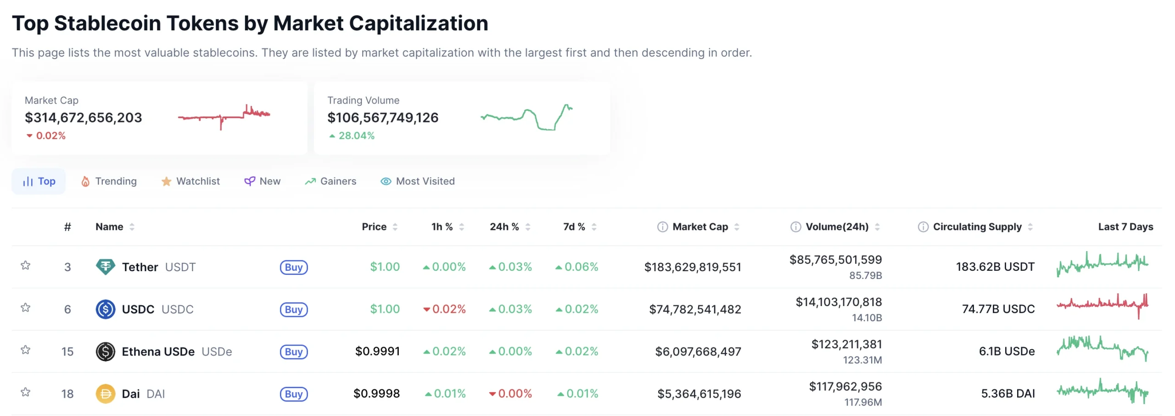The height and width of the screenshot is (416, 1175).
Task: Open Tether last 7 days sparkline
Action: [1102, 264]
